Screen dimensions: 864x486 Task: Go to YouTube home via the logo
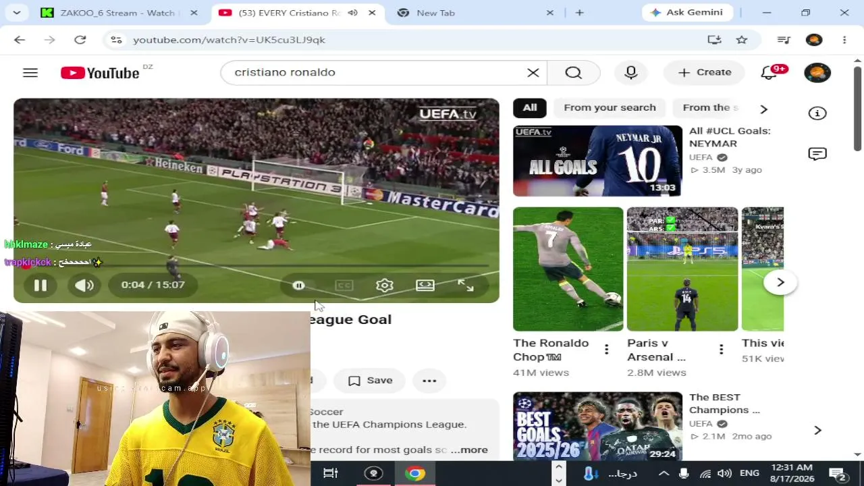100,73
